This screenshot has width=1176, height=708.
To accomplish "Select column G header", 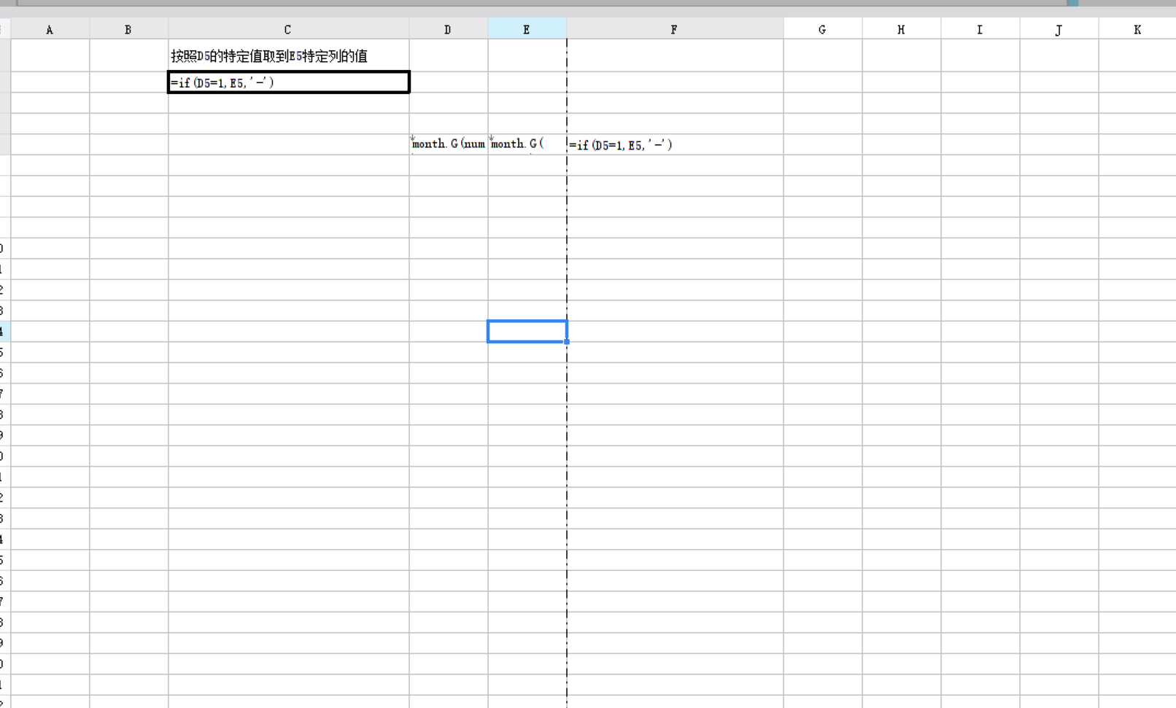I will pos(823,29).
